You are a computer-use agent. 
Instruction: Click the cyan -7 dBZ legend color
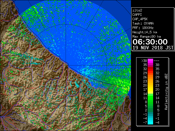pos(150,122)
